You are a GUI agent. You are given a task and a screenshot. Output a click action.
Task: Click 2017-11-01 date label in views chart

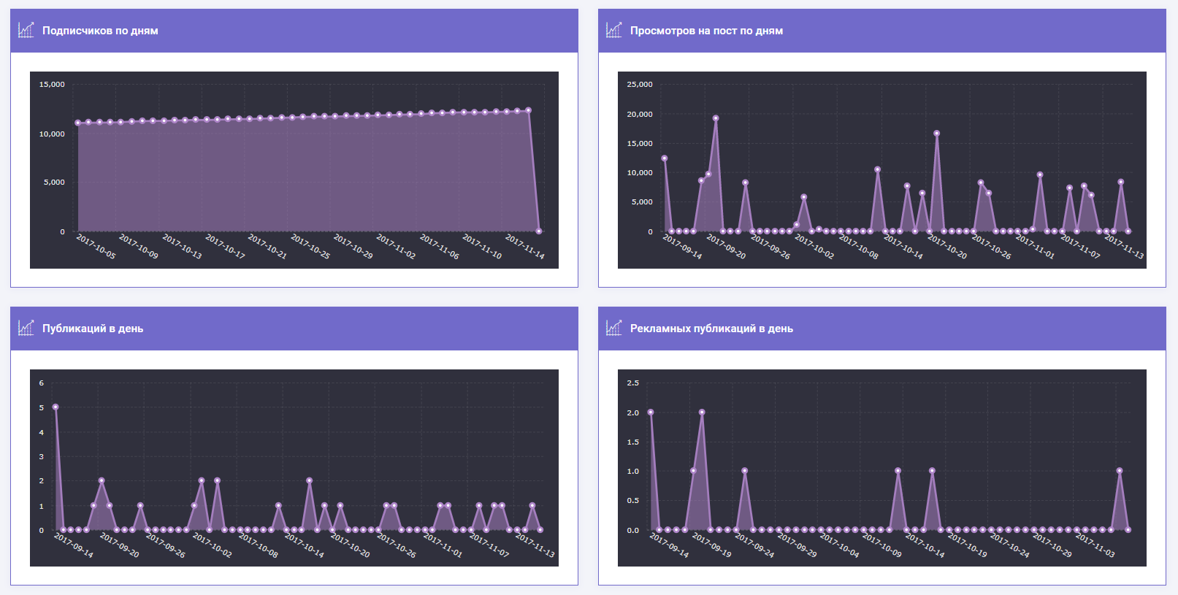pyautogui.click(x=1035, y=247)
